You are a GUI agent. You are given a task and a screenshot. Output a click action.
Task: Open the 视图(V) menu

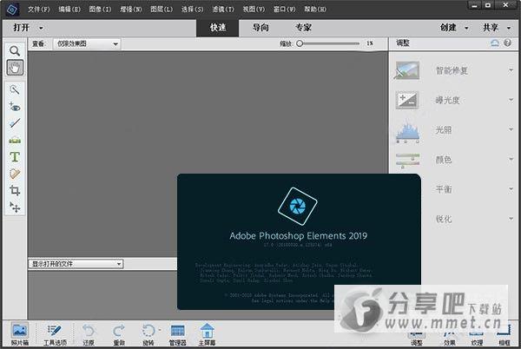coord(254,10)
